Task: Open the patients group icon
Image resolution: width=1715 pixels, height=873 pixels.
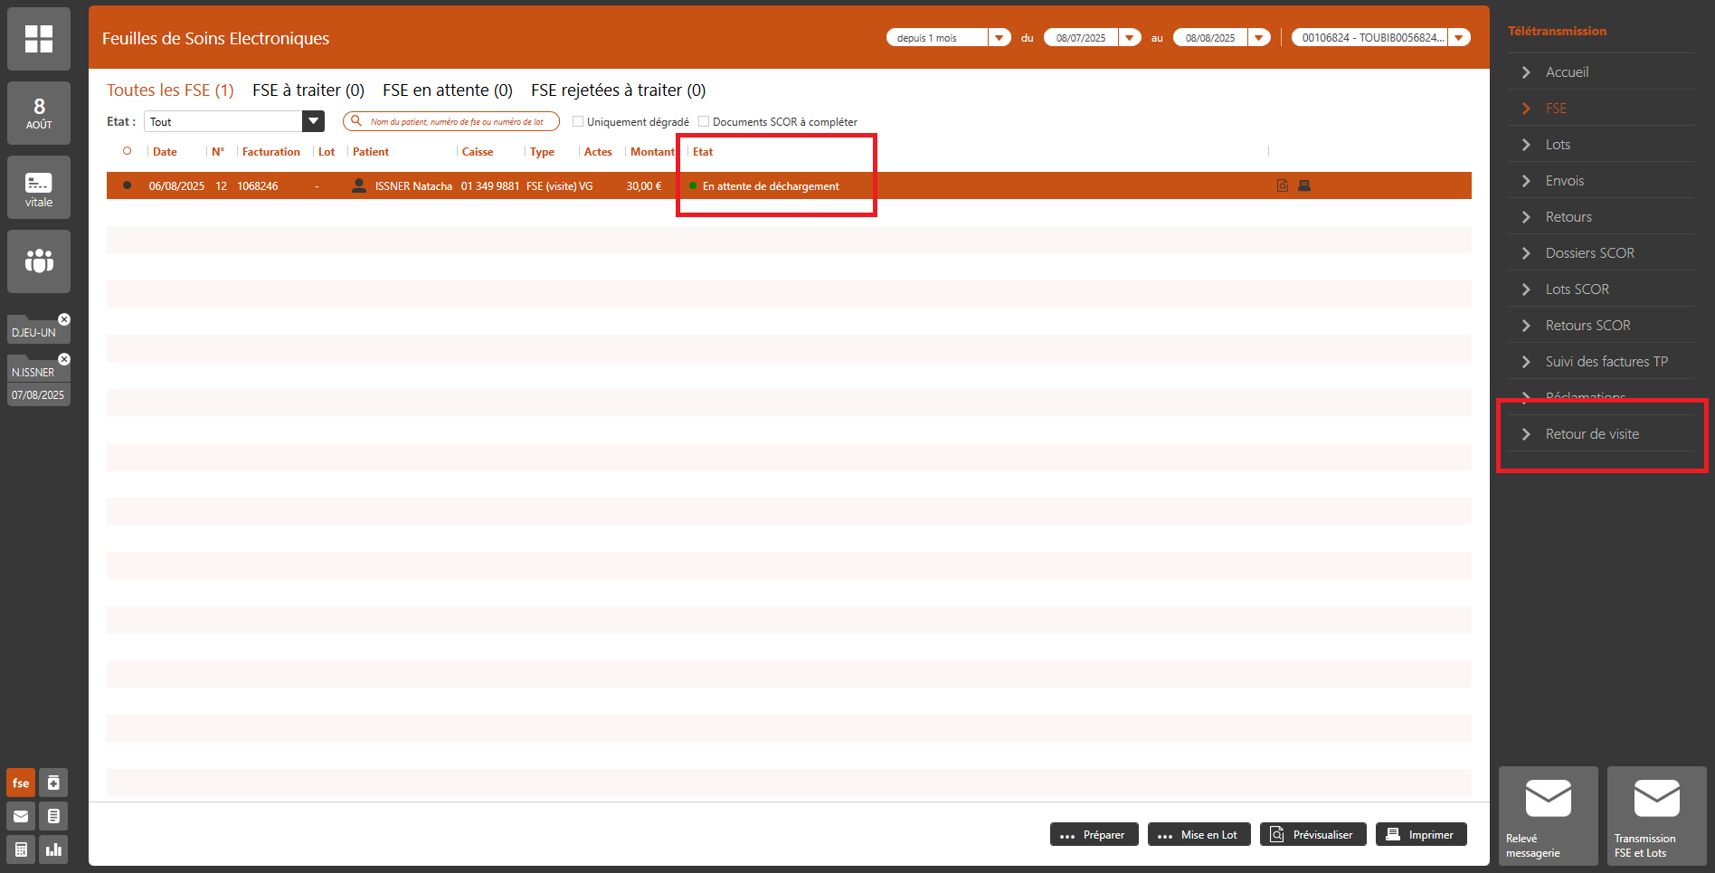Action: [x=38, y=261]
